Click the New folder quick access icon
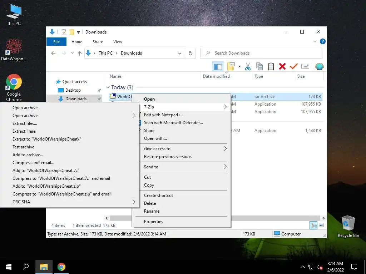Viewport: 366px width, 274px height. tap(72, 32)
